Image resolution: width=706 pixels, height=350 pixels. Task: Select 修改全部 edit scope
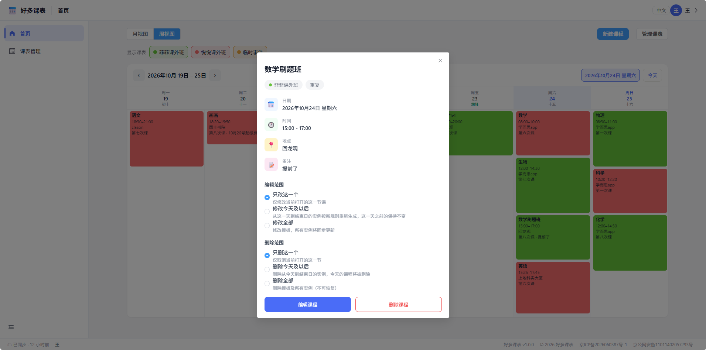pos(267,226)
